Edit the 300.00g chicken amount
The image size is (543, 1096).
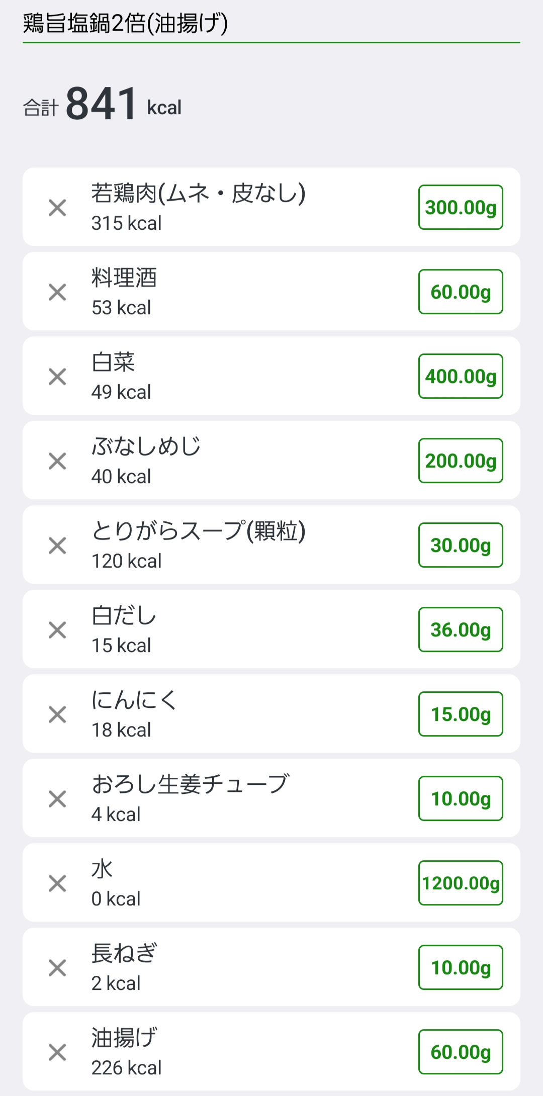pos(461,207)
